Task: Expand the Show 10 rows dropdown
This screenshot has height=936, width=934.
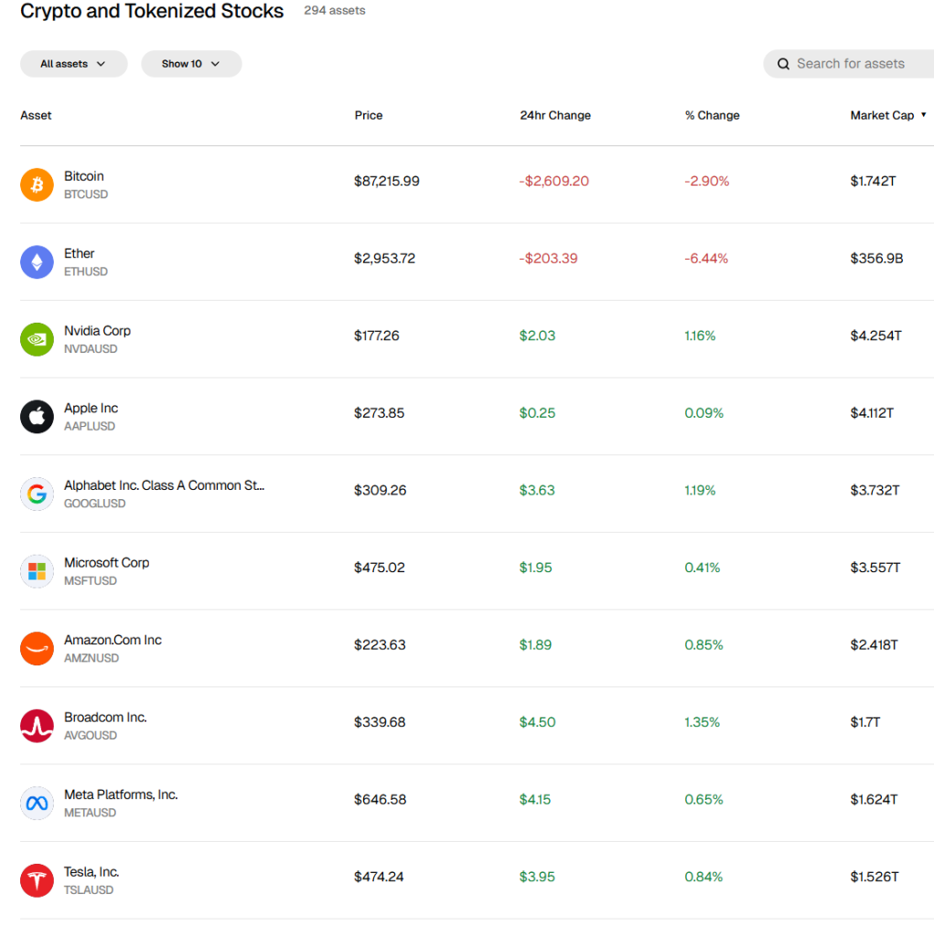Action: click(191, 64)
